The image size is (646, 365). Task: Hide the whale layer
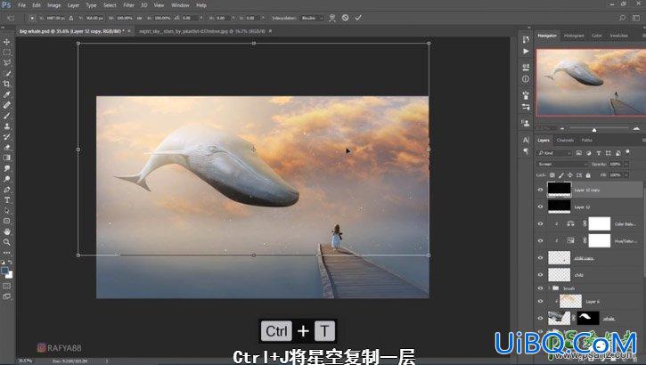(541, 318)
